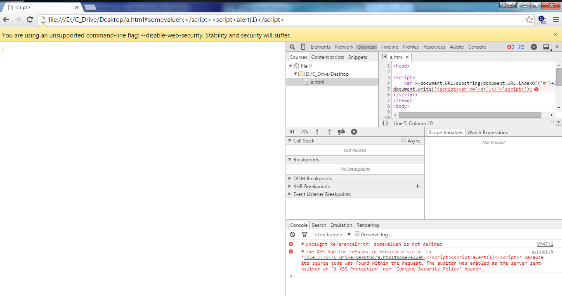Close the DevTools panel
Image resolution: width=562 pixels, height=296 pixels.
tap(557, 47)
